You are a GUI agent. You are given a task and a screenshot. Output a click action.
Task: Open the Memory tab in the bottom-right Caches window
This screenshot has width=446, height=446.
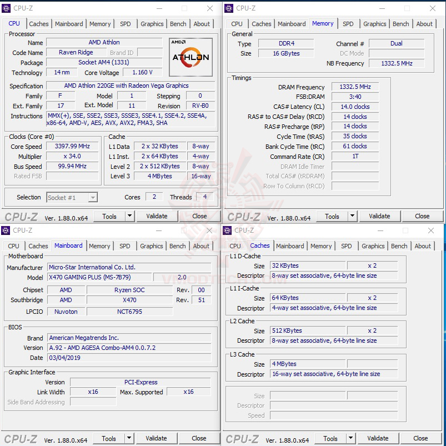point(321,246)
